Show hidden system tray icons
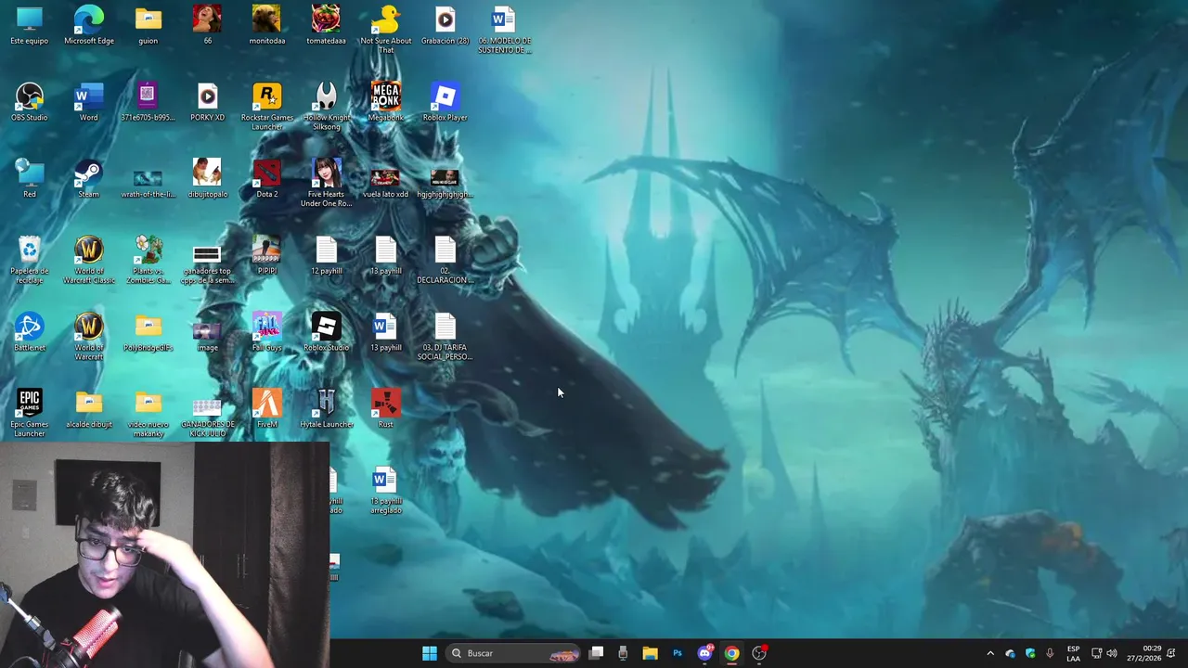The height and width of the screenshot is (668, 1188). click(990, 653)
